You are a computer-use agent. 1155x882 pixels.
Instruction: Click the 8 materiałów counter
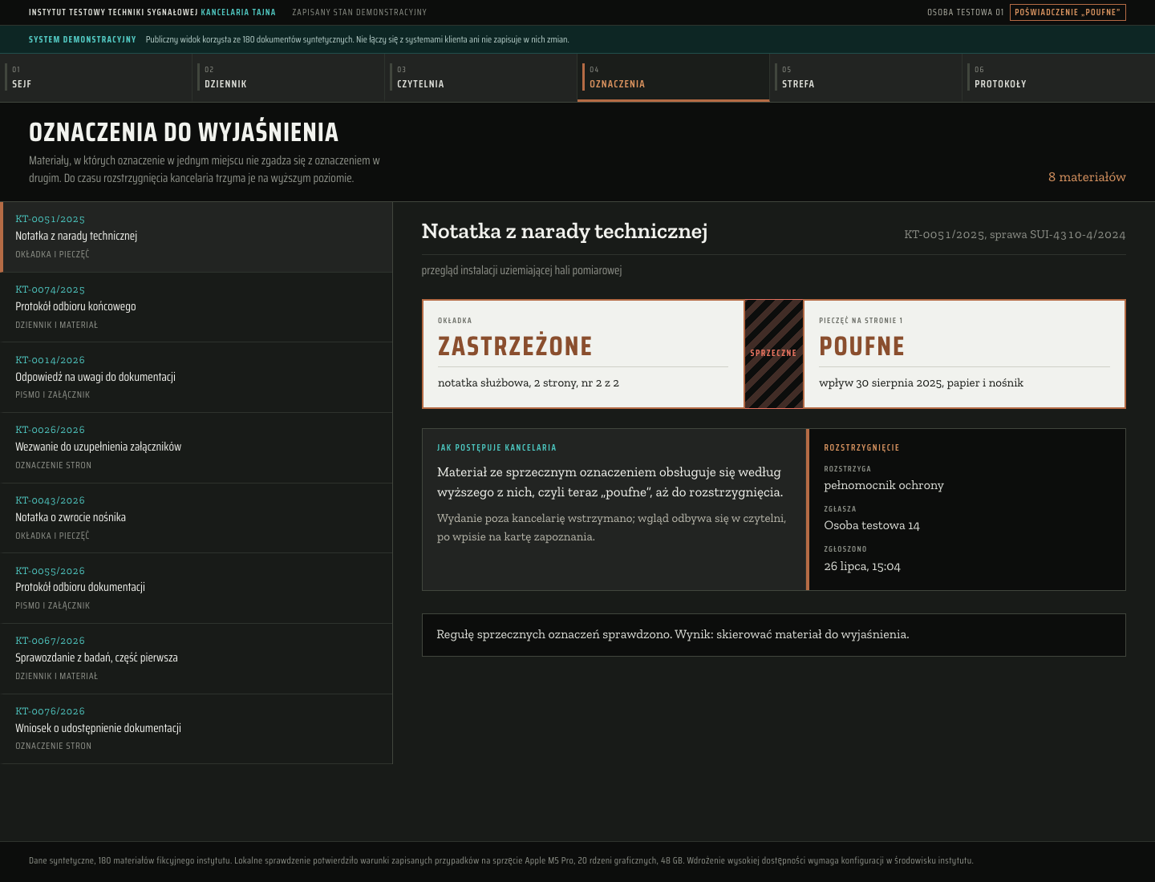click(x=1087, y=177)
